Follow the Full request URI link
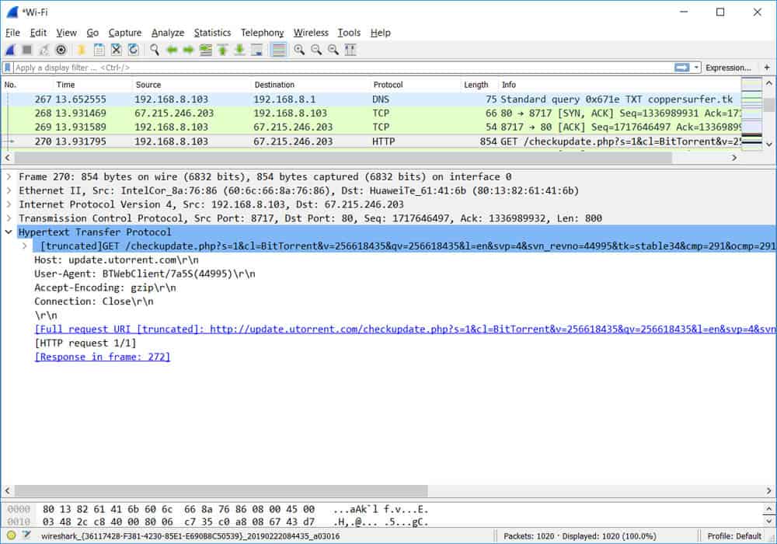Image resolution: width=777 pixels, height=544 pixels. click(x=405, y=329)
